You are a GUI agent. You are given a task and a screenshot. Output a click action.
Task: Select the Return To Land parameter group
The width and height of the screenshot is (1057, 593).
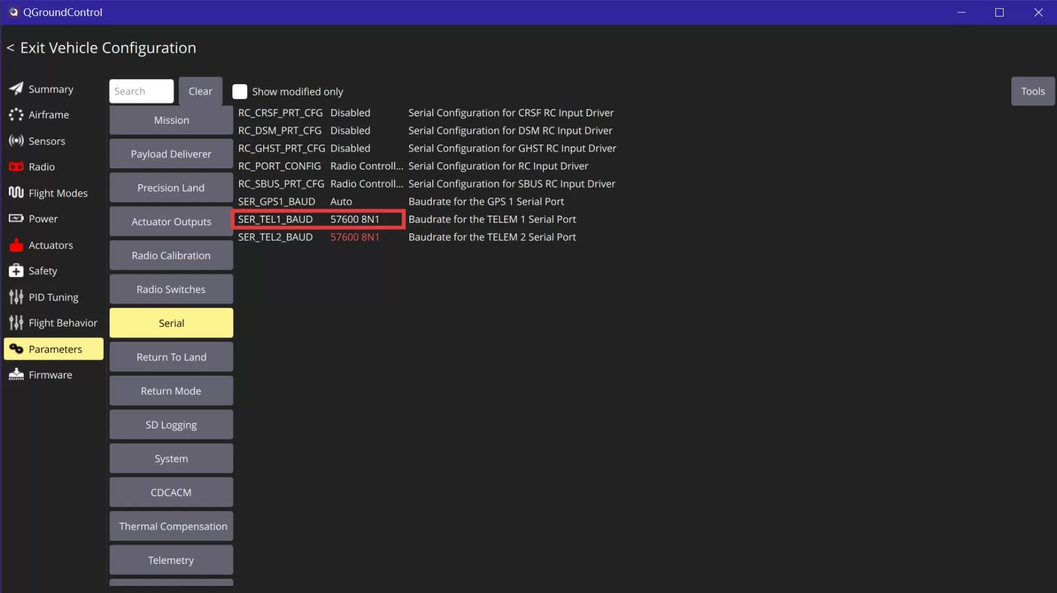pos(171,357)
